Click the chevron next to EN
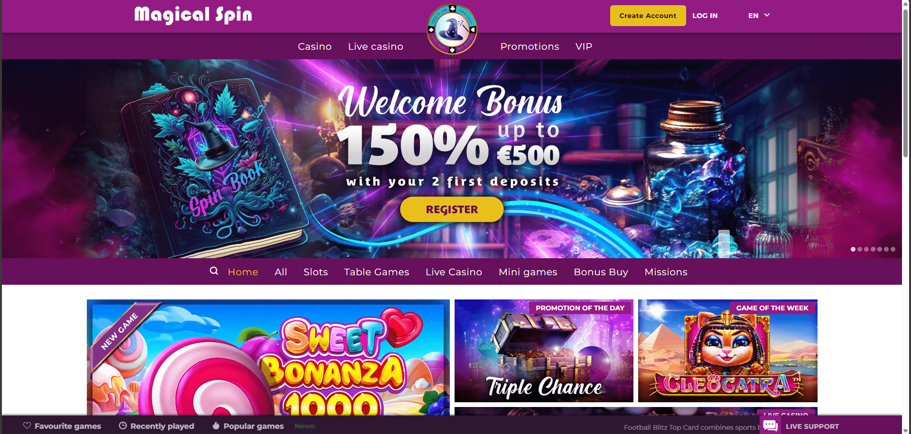 click(x=767, y=15)
